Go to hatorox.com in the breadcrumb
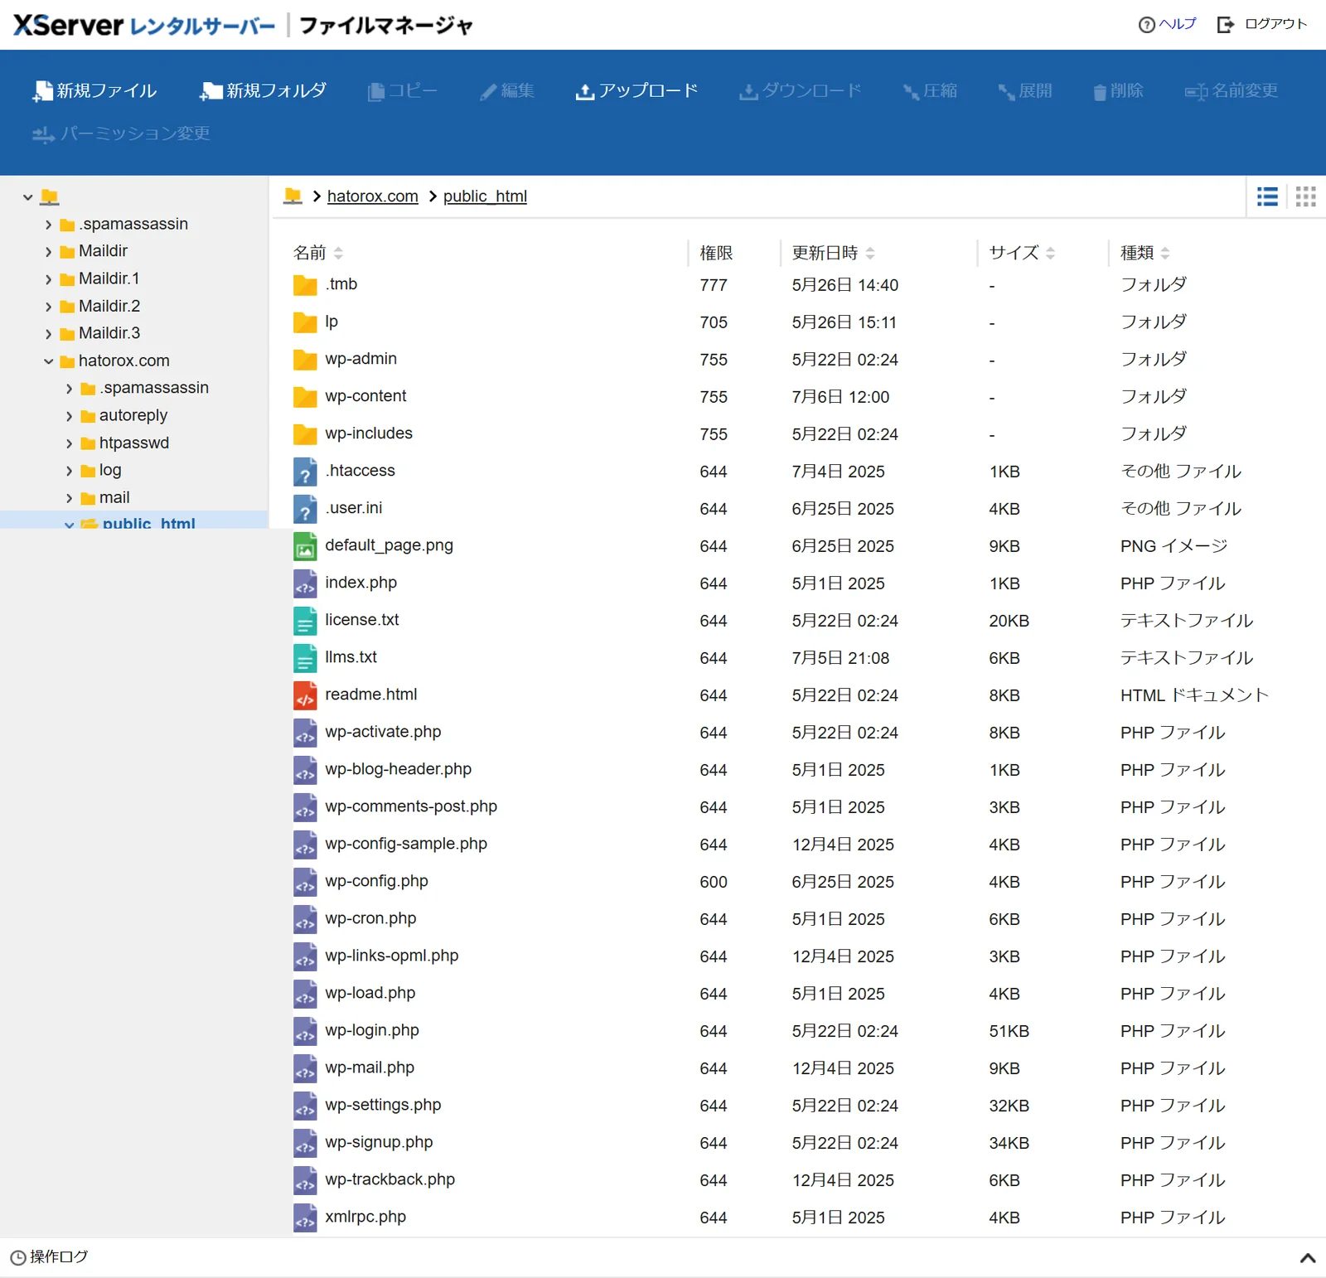This screenshot has height=1278, width=1326. pyautogui.click(x=373, y=196)
